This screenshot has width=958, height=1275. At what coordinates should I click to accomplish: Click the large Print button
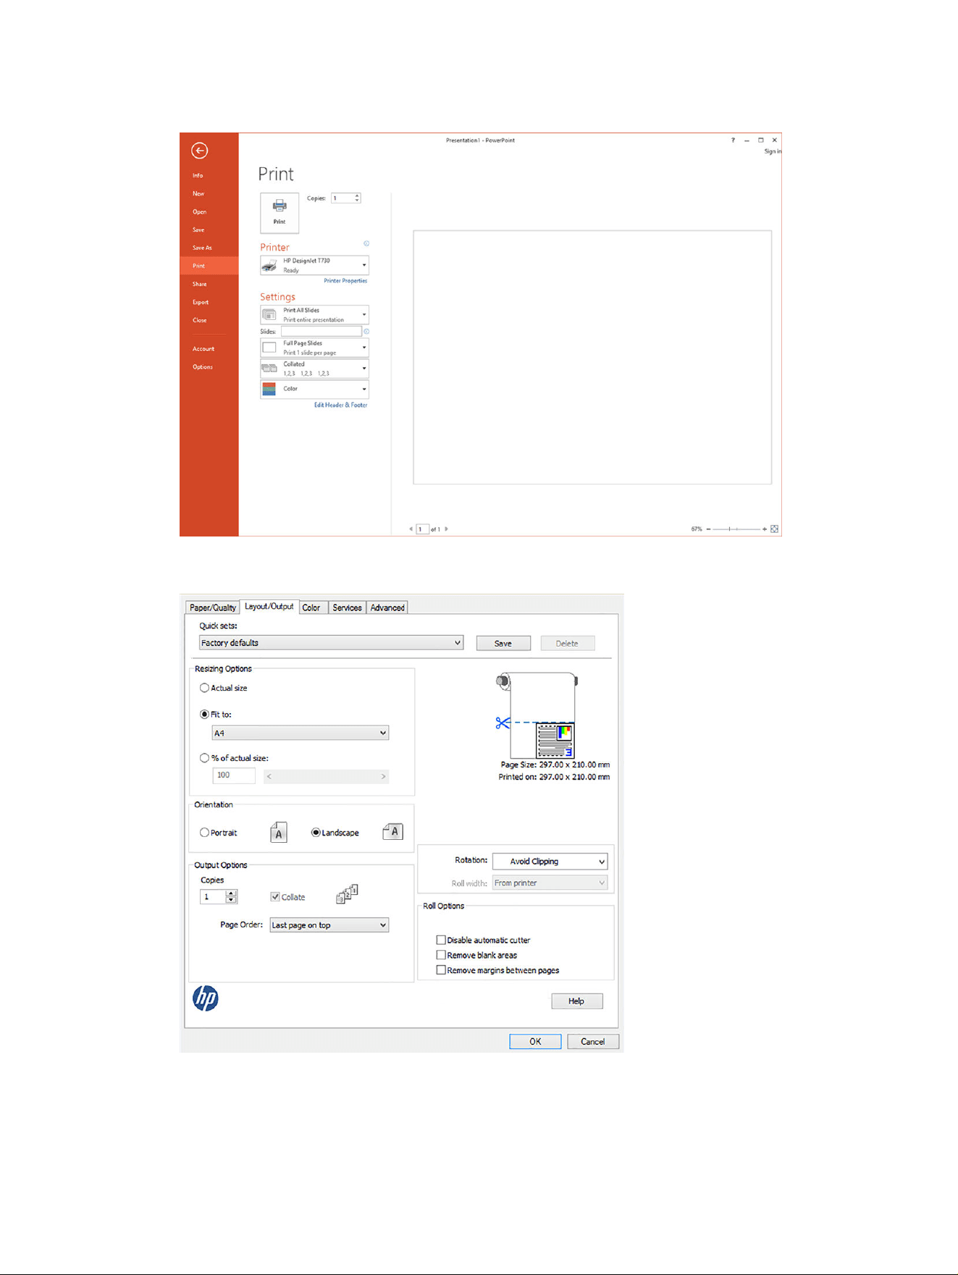pyautogui.click(x=280, y=213)
